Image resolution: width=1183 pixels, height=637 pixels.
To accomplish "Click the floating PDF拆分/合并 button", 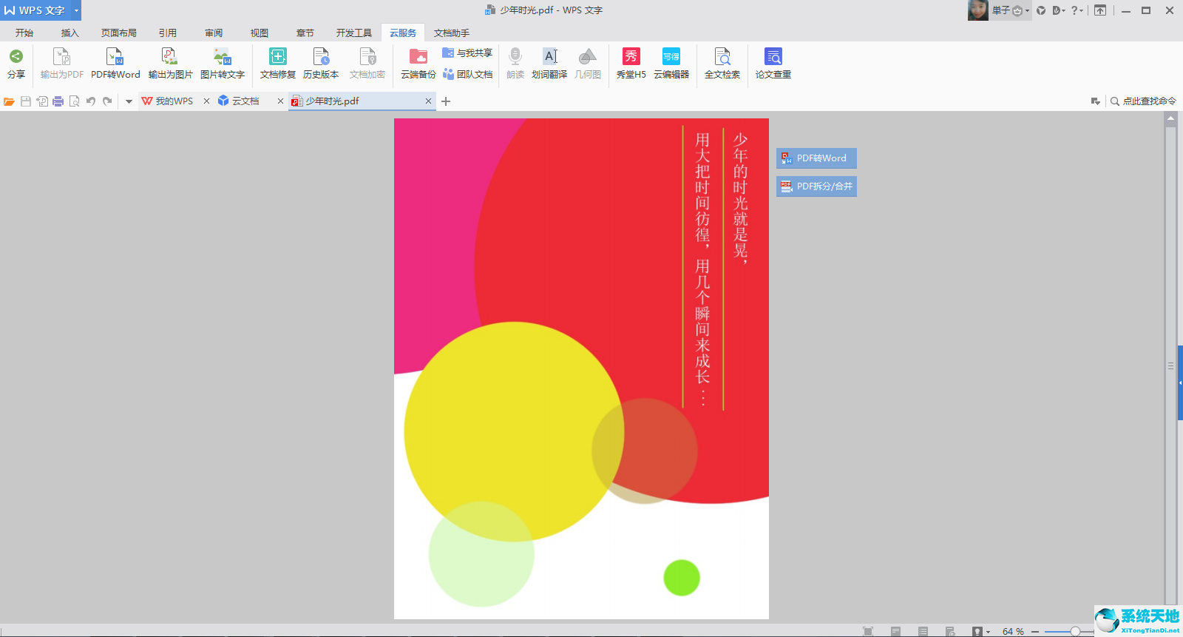I will coord(817,186).
